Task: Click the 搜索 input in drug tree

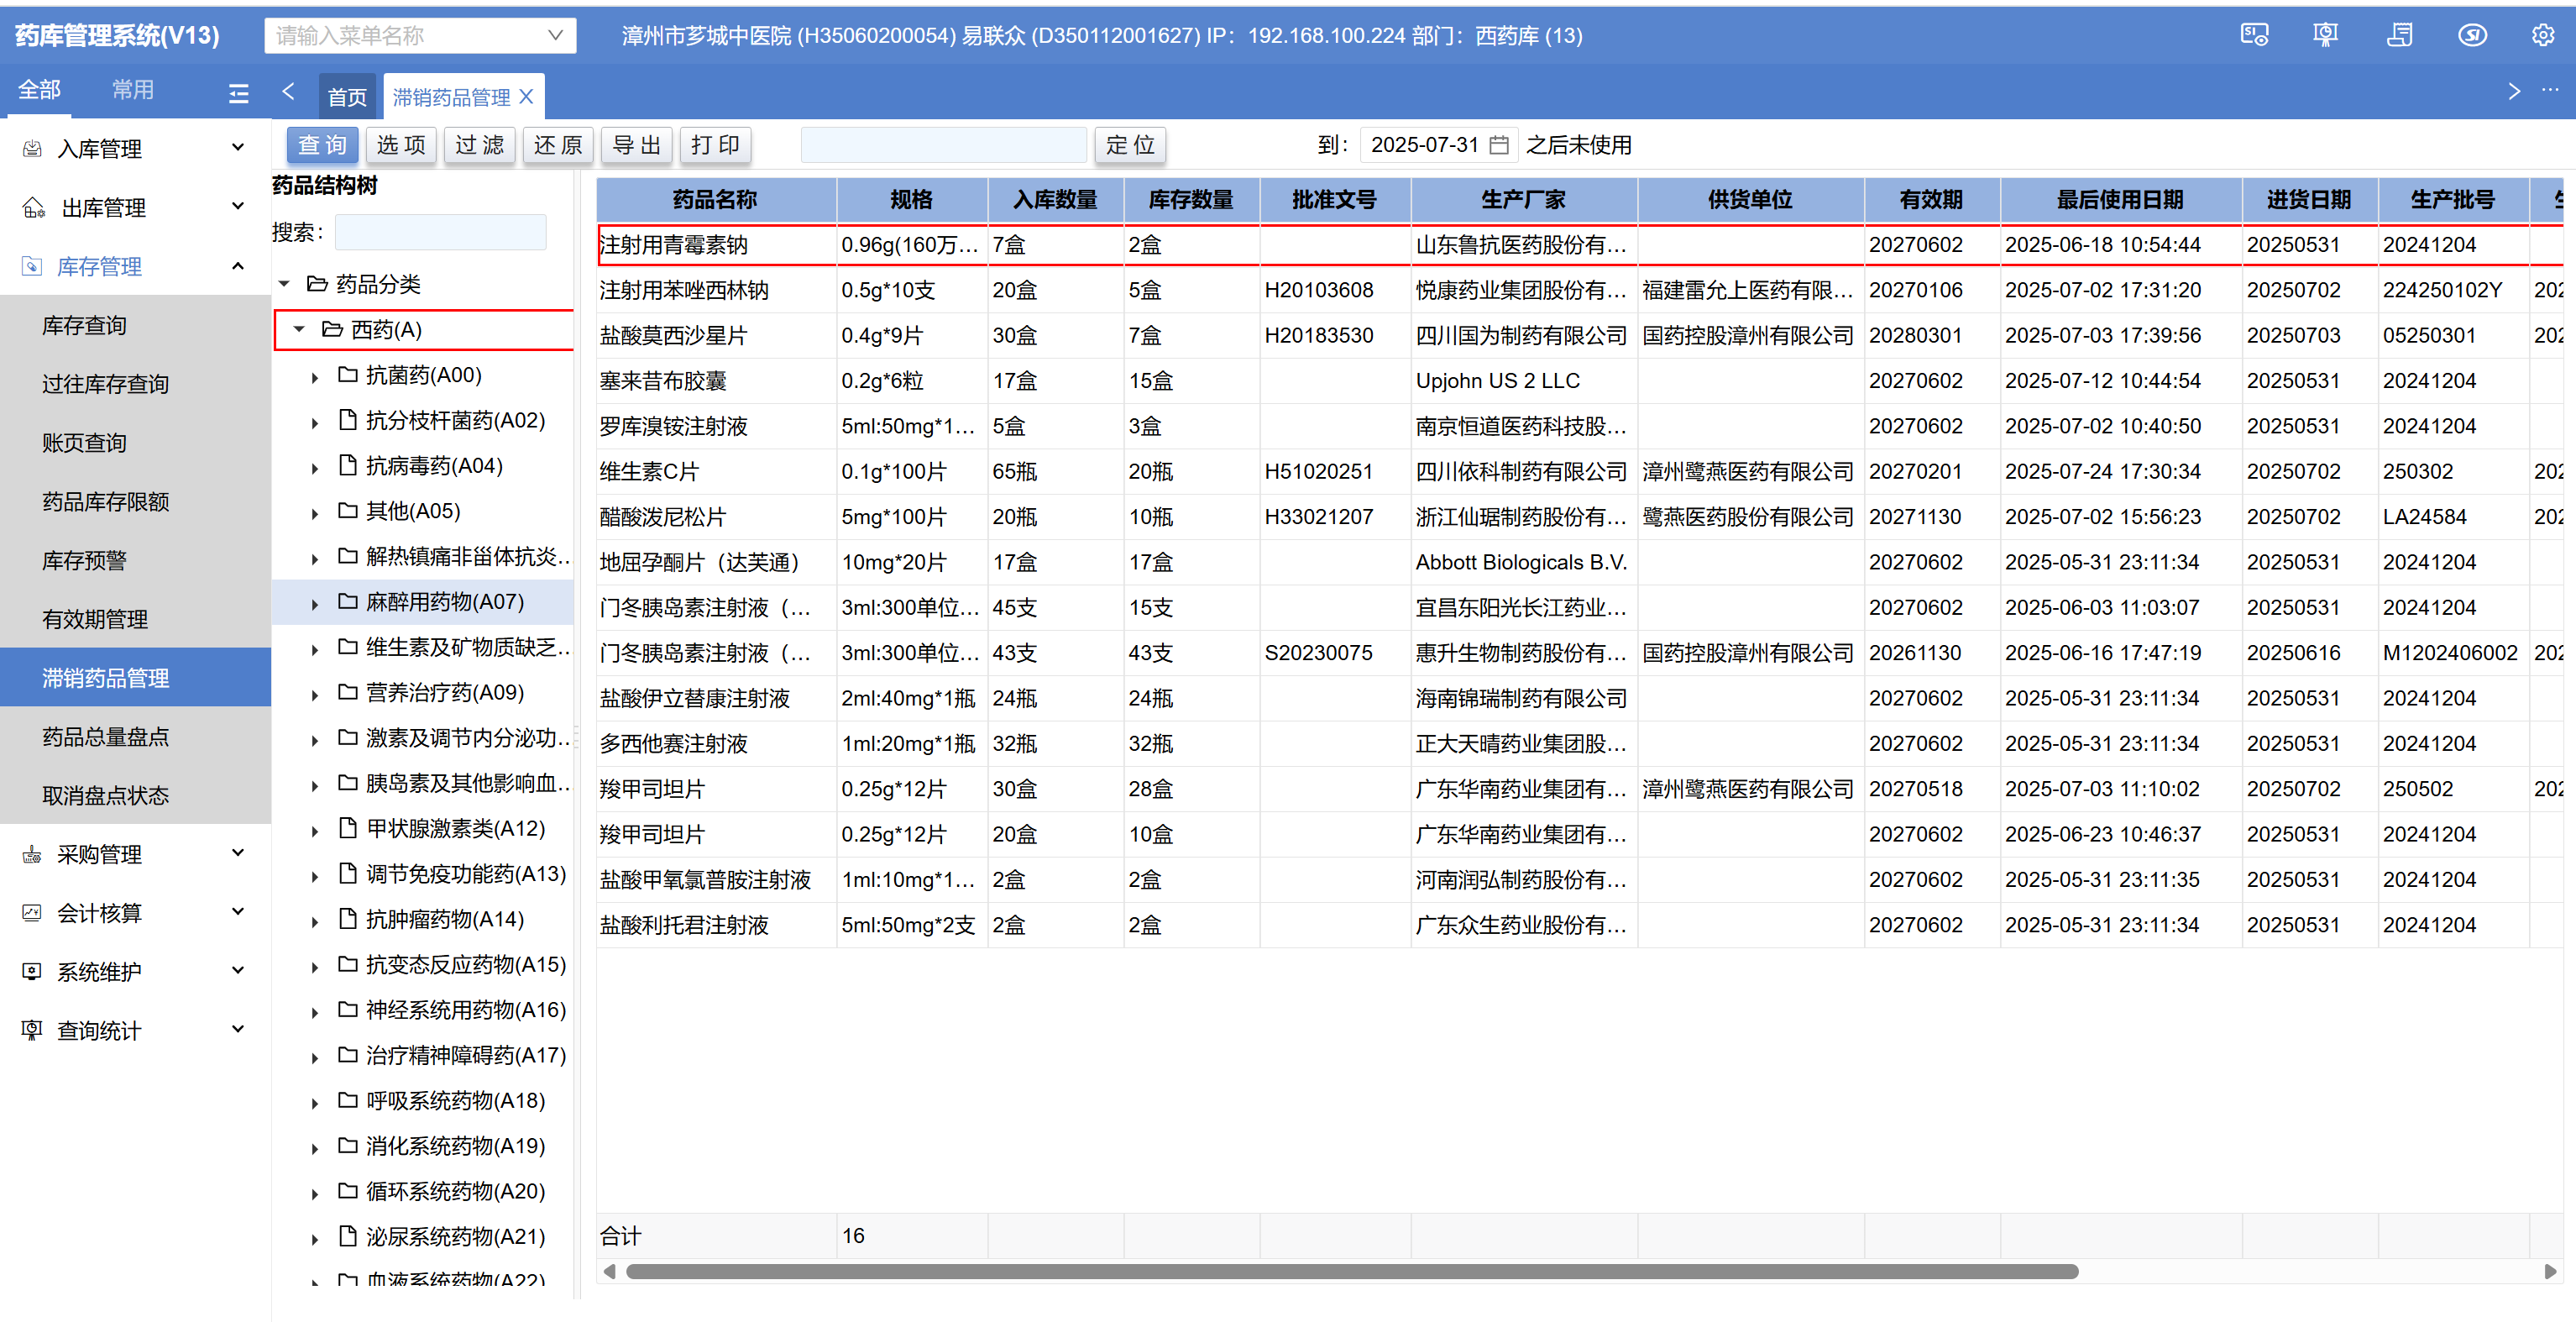Action: [x=440, y=232]
